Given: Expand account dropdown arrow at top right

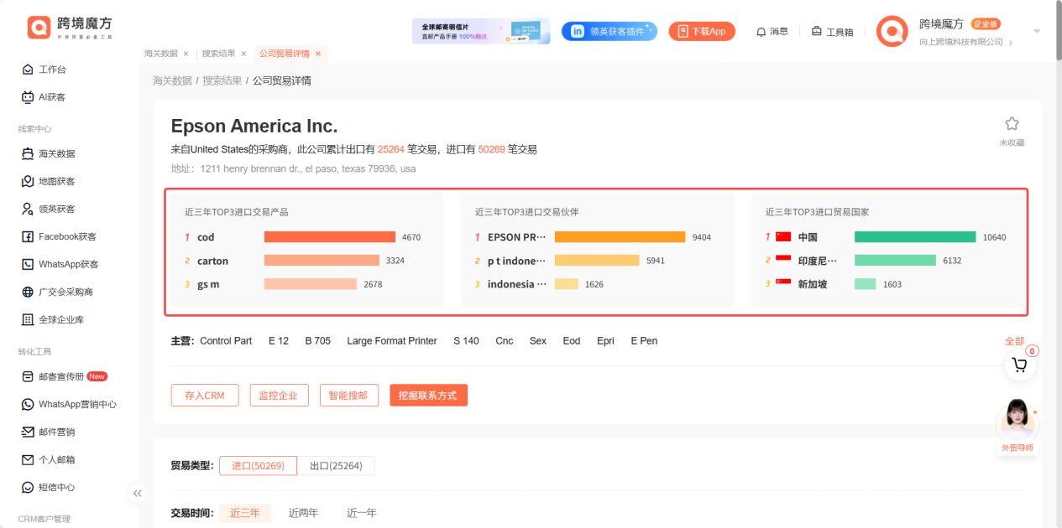Looking at the screenshot, I should (1037, 31).
